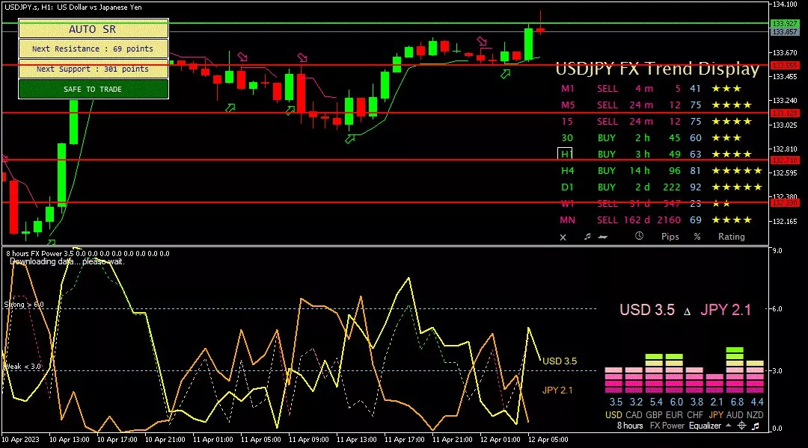
Task: Click the 11 Apr 13:00 time label
Action: pos(357,440)
